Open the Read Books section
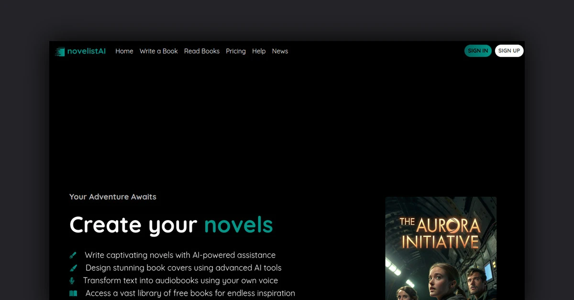This screenshot has height=300, width=574. (x=202, y=51)
